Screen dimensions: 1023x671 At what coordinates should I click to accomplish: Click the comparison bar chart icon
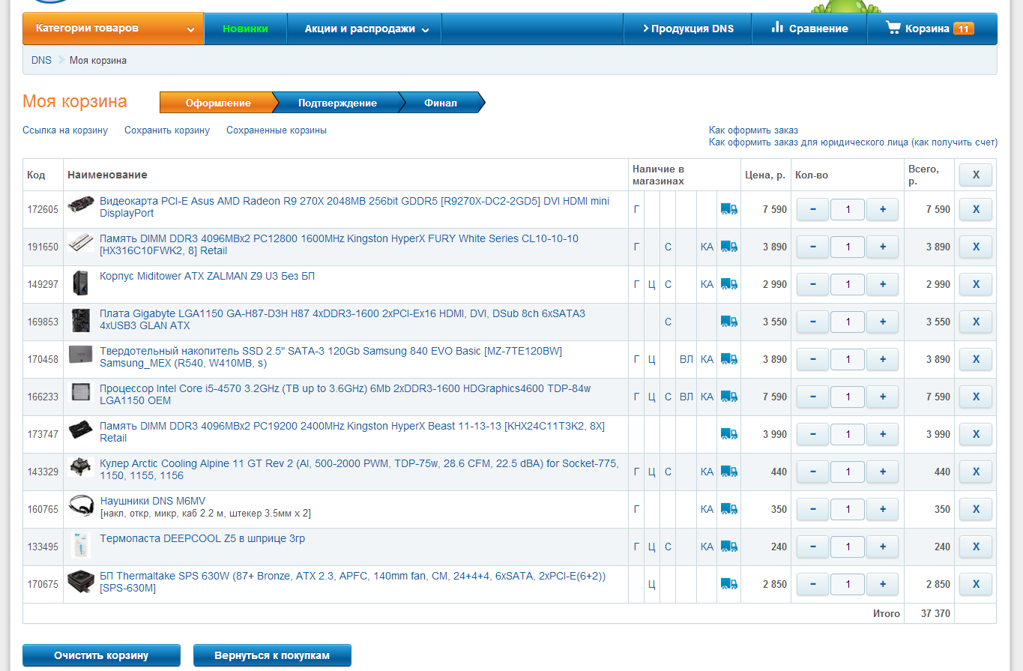click(x=777, y=28)
